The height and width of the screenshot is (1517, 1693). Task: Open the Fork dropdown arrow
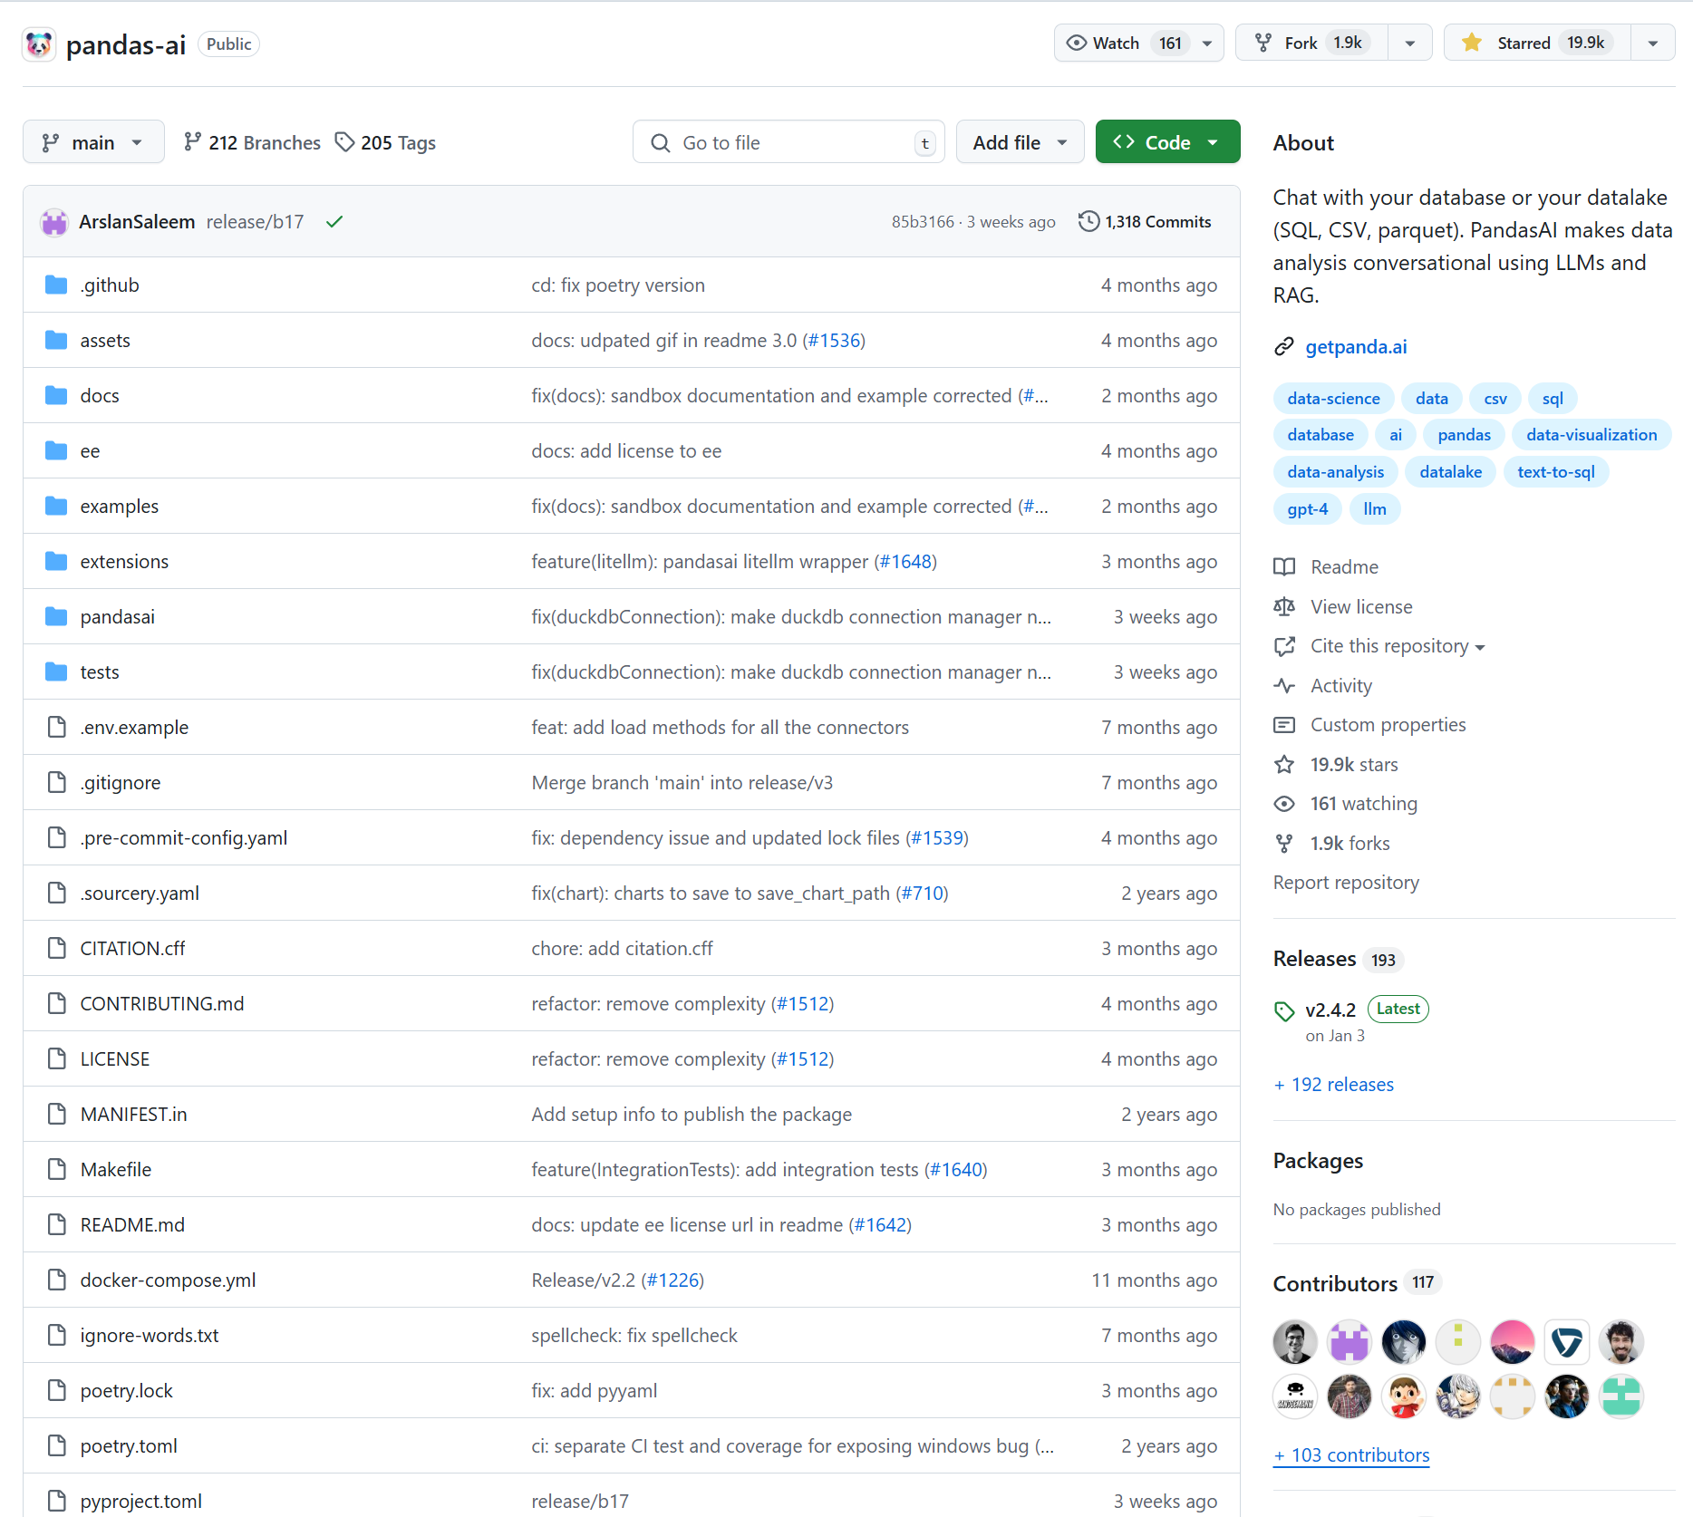(x=1409, y=43)
